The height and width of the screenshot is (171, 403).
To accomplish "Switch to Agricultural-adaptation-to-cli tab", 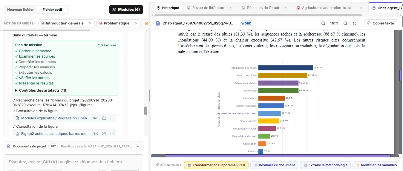I will point(328,8).
